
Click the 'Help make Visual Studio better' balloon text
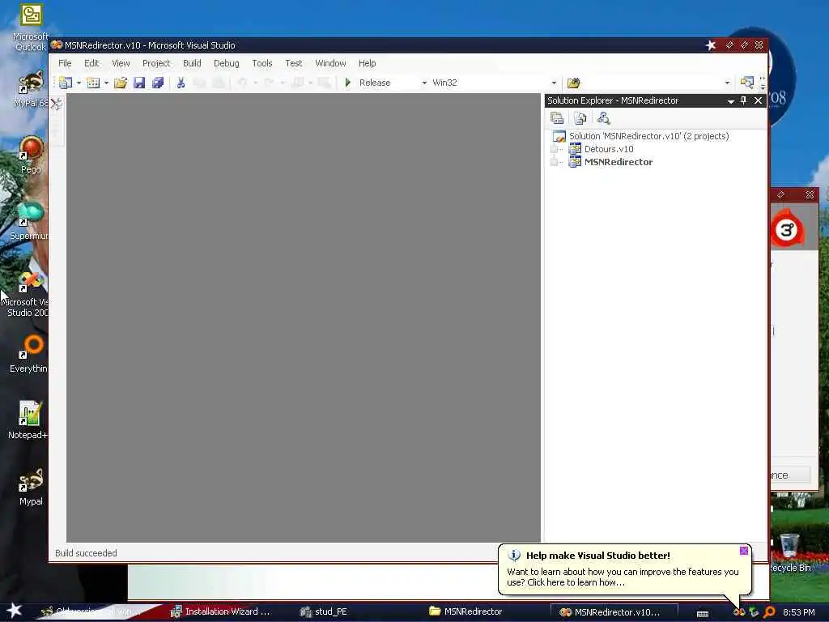pyautogui.click(x=597, y=556)
